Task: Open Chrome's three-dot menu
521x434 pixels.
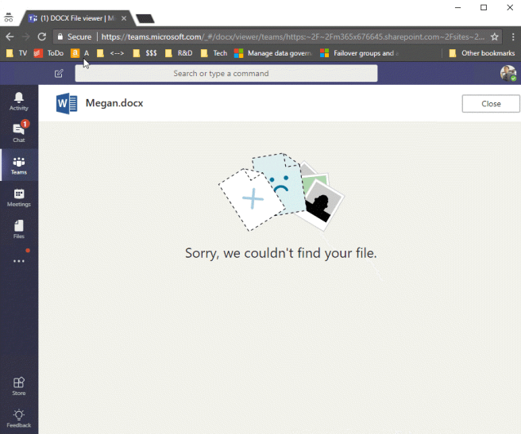Action: click(513, 36)
